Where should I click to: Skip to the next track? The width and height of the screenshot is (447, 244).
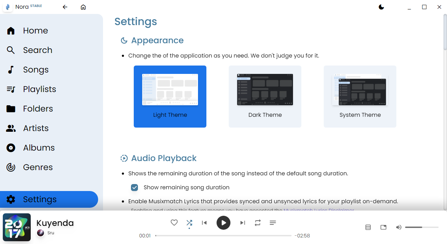(x=243, y=222)
